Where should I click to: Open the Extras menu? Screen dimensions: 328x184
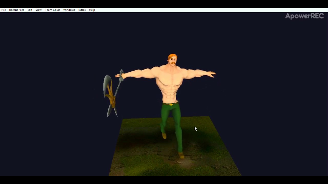coord(82,10)
